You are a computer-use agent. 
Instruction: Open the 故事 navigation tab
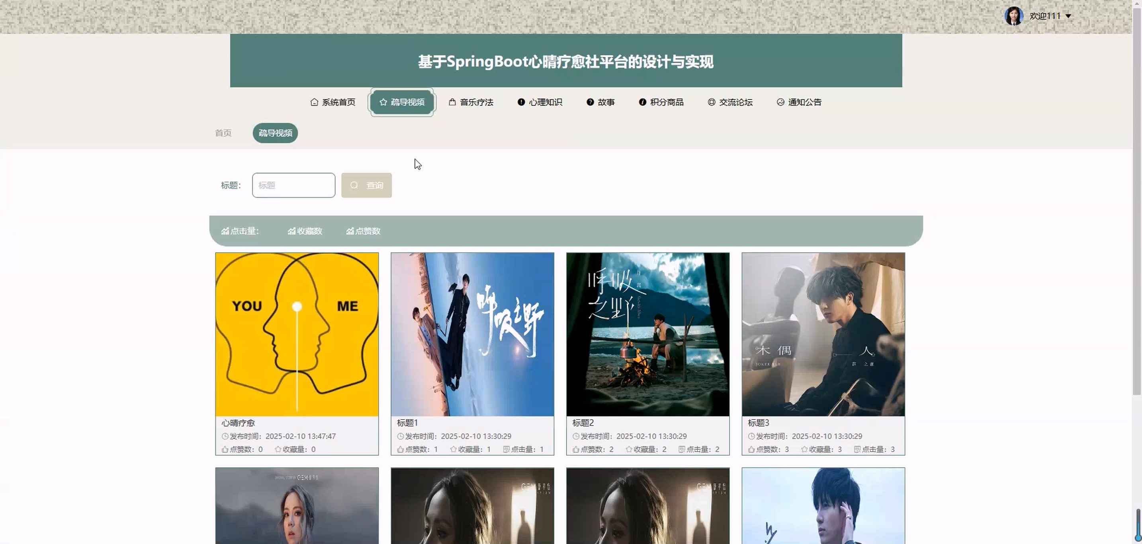[x=600, y=102]
